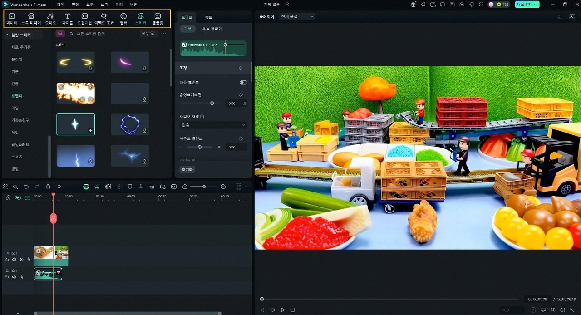Open the 스톡 미디어 (Stock Media) icon
This screenshot has width=581, height=315.
(31, 19)
